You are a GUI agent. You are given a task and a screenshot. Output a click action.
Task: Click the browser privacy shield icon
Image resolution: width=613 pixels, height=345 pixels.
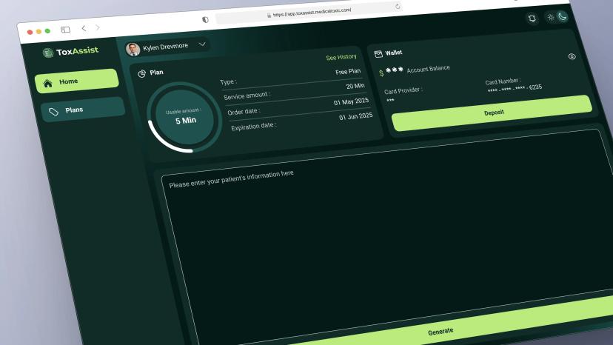(205, 19)
